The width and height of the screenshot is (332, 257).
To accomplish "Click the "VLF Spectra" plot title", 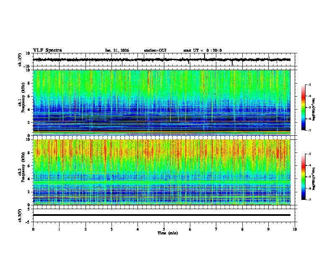I will 47,50.
